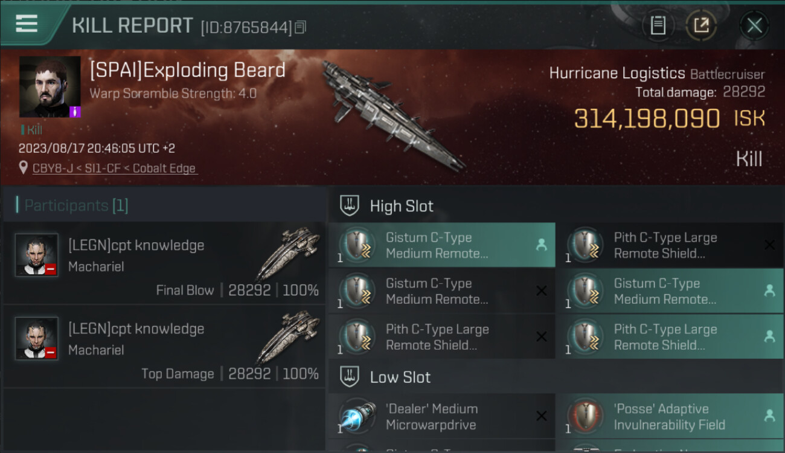Close the Kill Report window
785x453 pixels.
pos(754,25)
